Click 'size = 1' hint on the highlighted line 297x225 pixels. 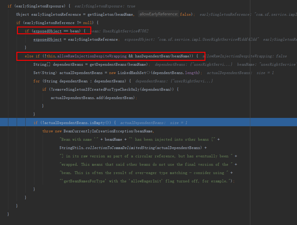point(179,123)
